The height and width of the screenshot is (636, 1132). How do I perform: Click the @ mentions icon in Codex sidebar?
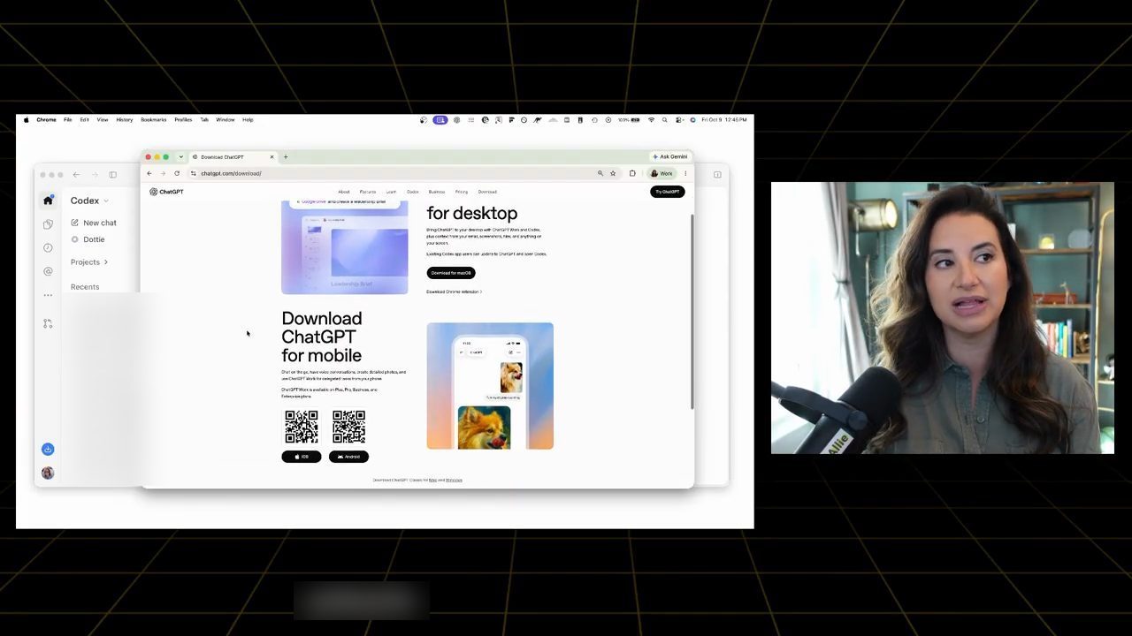point(48,271)
